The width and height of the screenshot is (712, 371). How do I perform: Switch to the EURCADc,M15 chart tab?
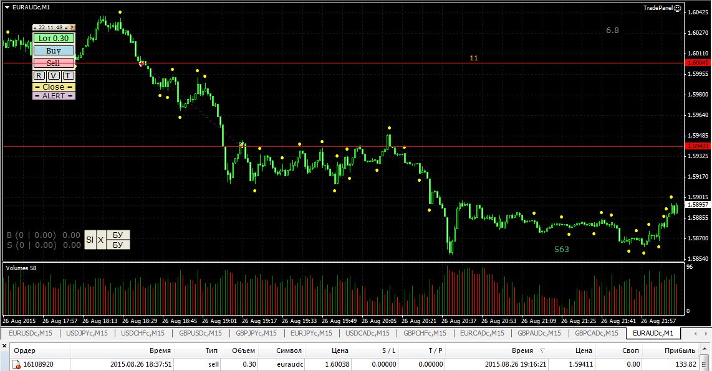coord(482,333)
